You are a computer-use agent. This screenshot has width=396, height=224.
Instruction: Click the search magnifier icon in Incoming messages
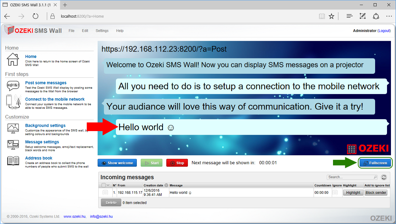(x=375, y=177)
